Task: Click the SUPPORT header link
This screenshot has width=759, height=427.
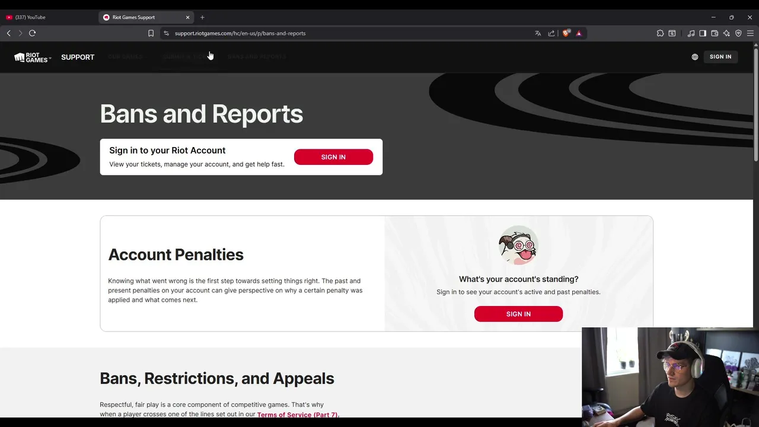Action: (x=78, y=57)
